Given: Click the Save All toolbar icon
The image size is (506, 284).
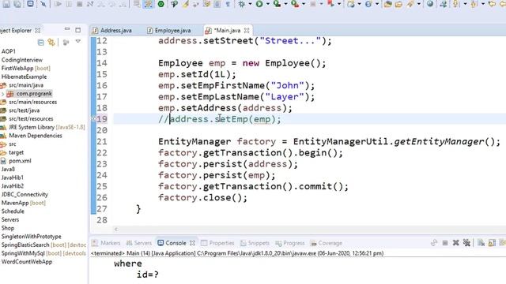Looking at the screenshot, I should (17, 4).
